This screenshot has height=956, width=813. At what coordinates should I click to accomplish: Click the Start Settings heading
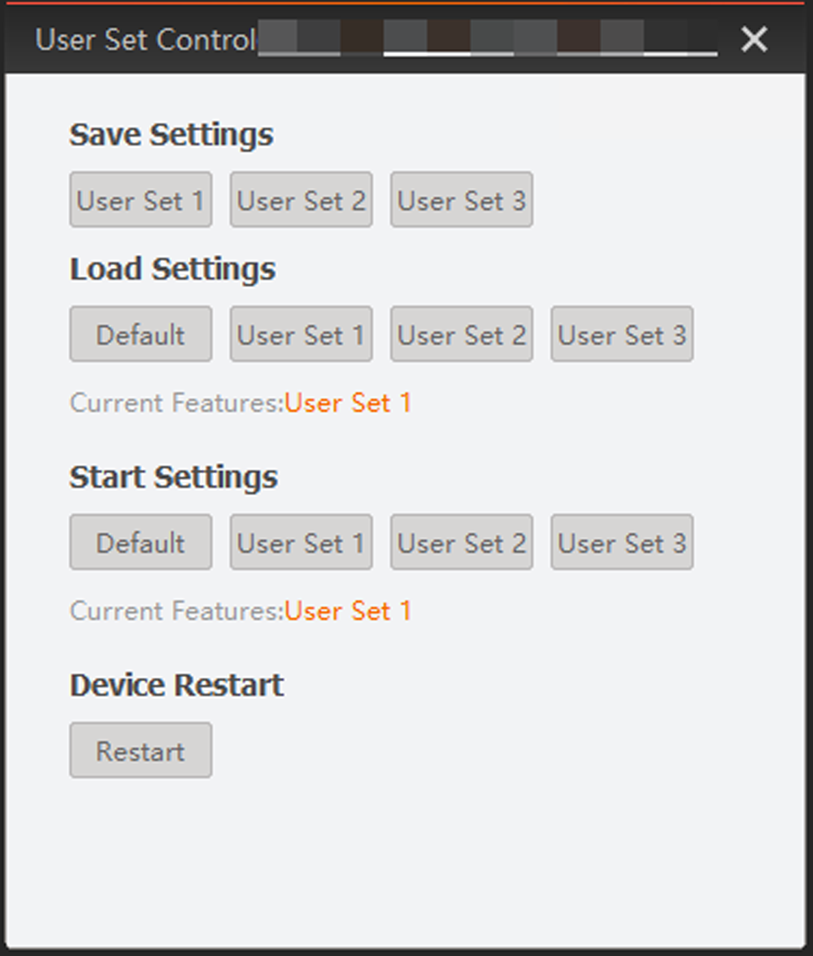[x=173, y=477]
